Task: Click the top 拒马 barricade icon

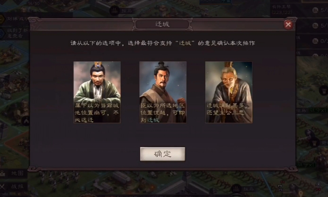Action: coord(115,11)
